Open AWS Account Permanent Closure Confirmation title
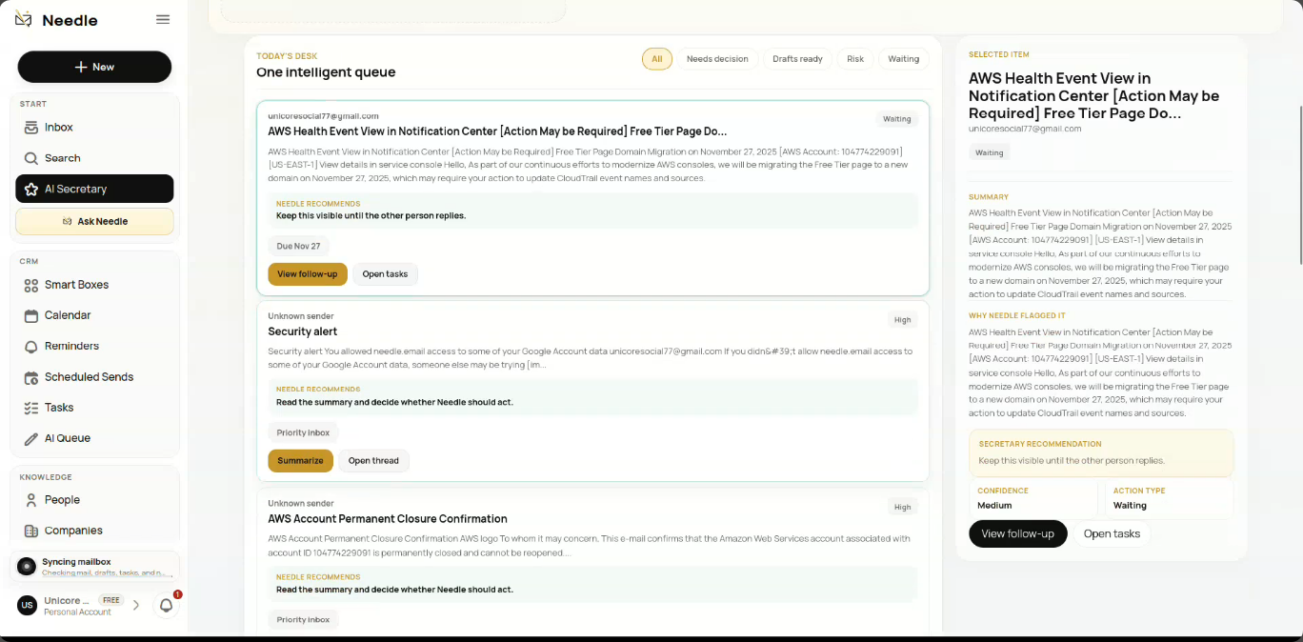This screenshot has height=642, width=1303. (x=388, y=519)
